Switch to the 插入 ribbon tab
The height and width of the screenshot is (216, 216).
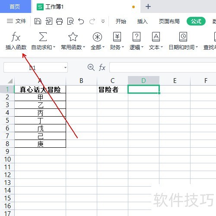(x=142, y=22)
